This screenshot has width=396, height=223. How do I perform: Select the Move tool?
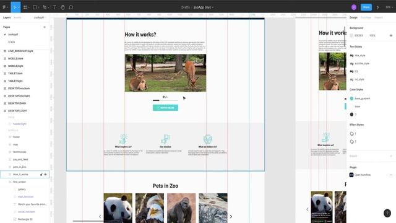pos(15,7)
